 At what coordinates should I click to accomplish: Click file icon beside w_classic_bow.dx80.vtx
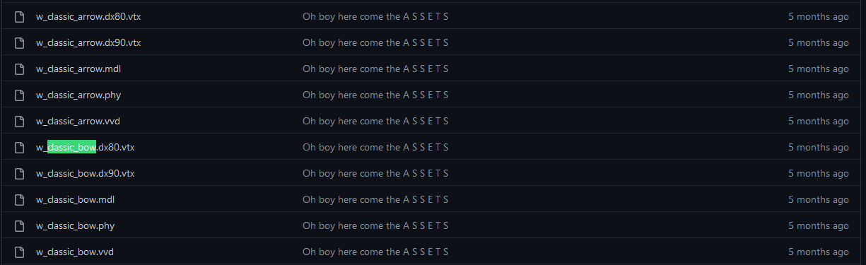point(20,147)
